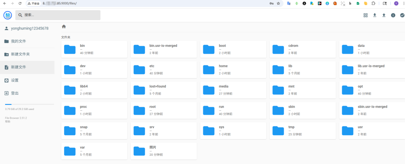This screenshot has height=164, width=405.
Task: Select the lib folder
Action: (303, 69)
